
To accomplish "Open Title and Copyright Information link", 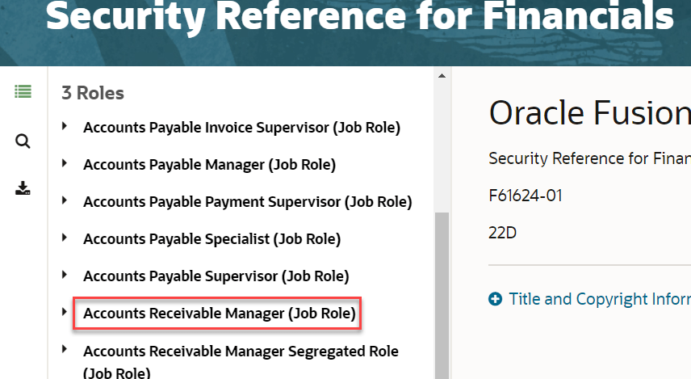I will tap(600, 299).
